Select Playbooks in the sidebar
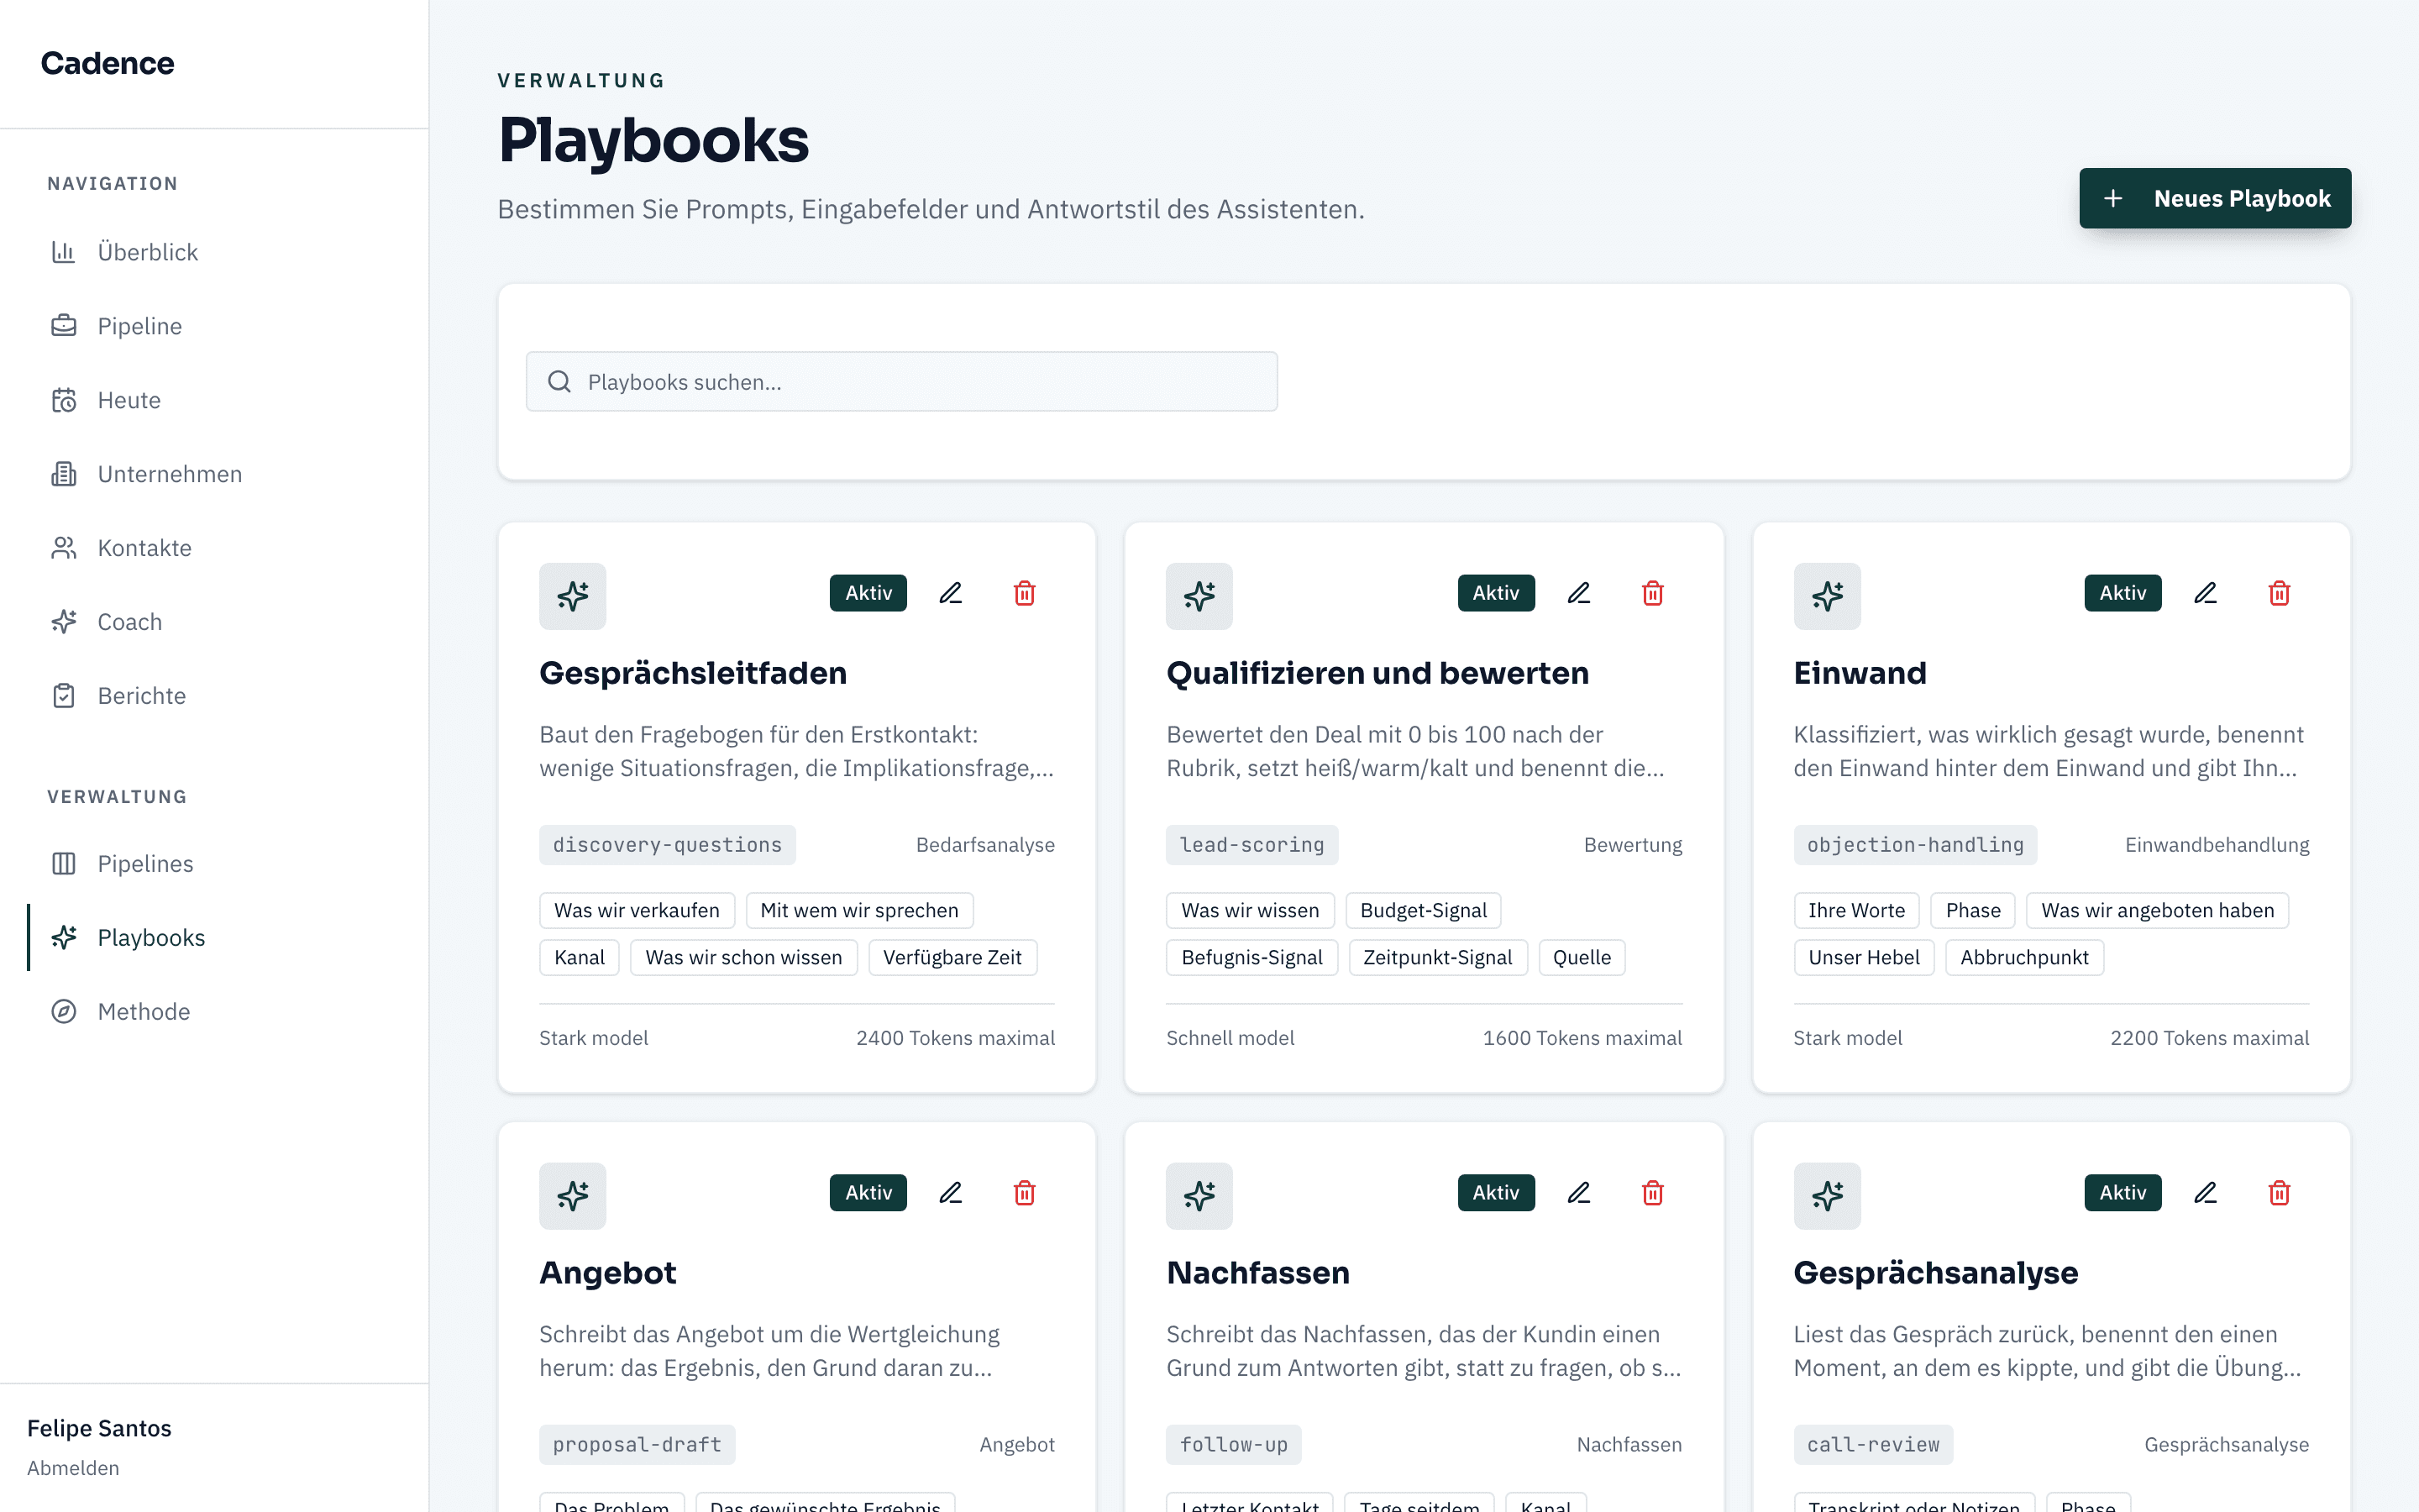This screenshot has height=1512, width=2419. (215, 938)
